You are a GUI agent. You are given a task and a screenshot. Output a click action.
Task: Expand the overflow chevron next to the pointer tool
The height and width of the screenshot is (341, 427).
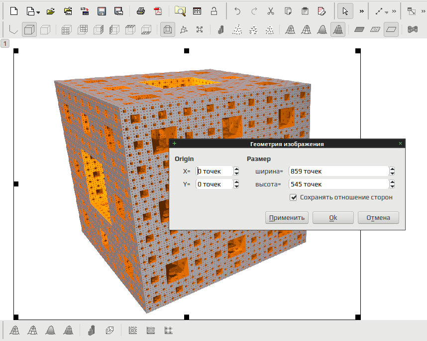point(362,11)
